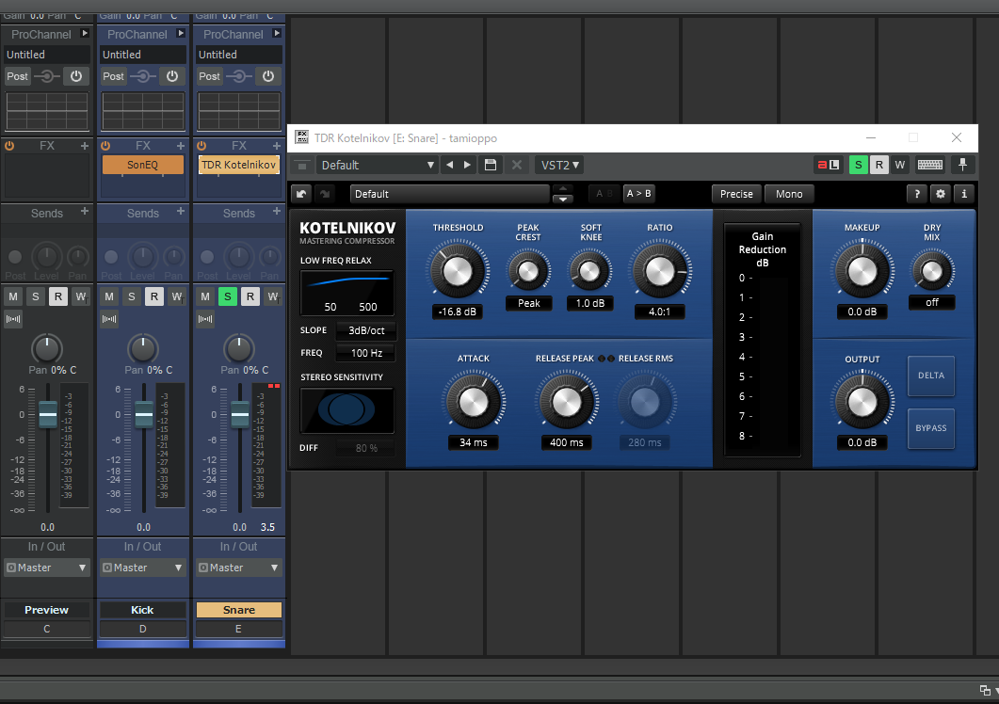This screenshot has width=999, height=704.
Task: Select the TDR Kotelnikov effect slot
Action: pos(239,165)
